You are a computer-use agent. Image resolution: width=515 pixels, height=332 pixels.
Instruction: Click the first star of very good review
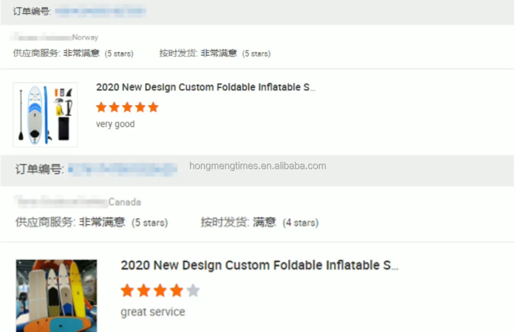coord(101,107)
